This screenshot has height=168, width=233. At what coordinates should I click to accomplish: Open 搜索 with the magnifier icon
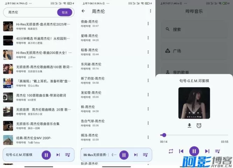168,29
